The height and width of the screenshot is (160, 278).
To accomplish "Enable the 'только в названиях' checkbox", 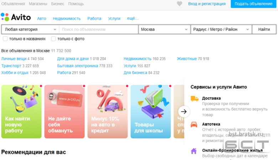I will (x=5, y=39).
